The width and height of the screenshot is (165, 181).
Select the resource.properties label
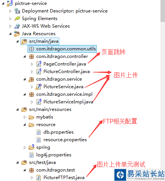(65, 140)
